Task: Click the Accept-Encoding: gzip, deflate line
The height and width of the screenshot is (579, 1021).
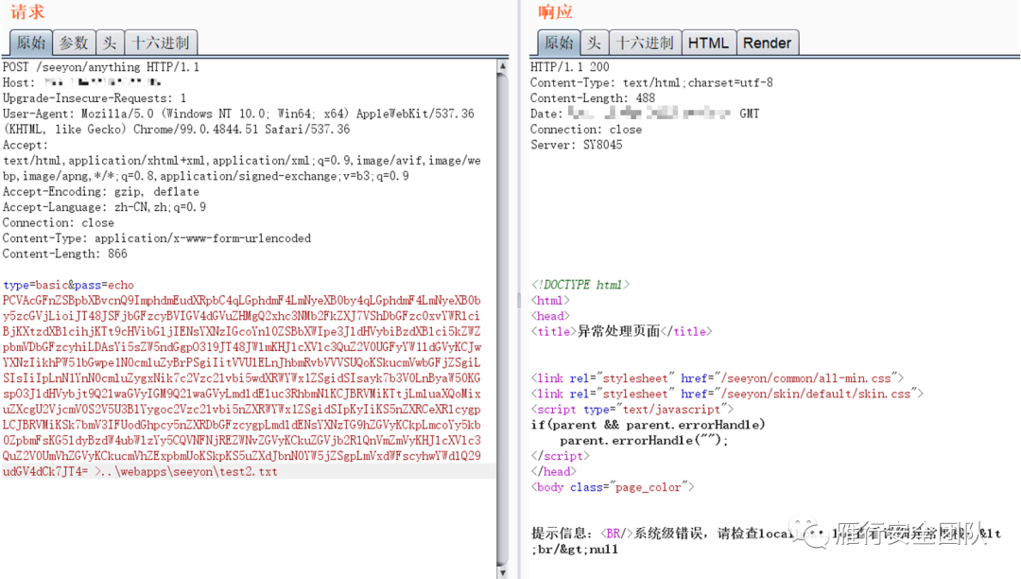Action: pyautogui.click(x=101, y=191)
